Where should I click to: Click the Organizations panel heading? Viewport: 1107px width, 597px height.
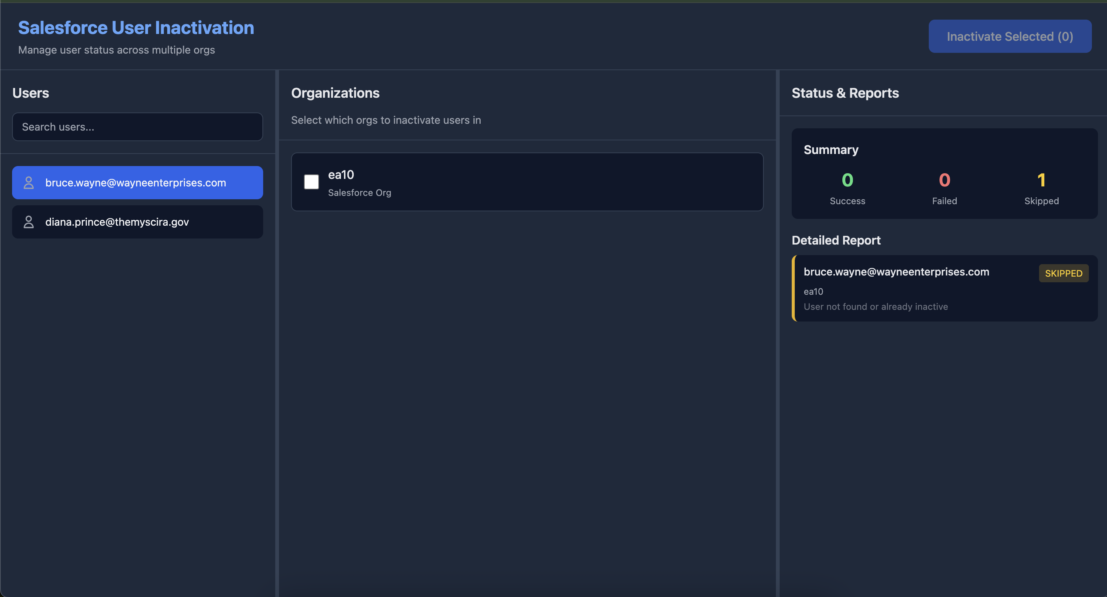pos(335,93)
